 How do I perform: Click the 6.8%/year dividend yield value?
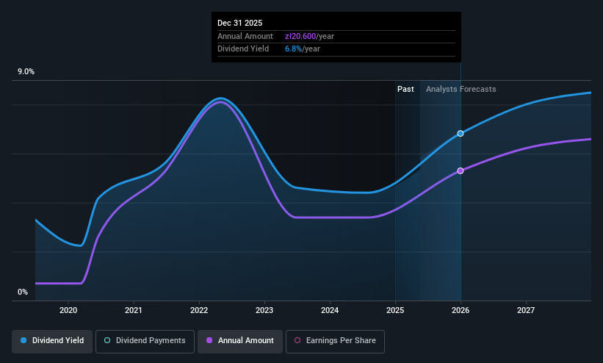coord(303,49)
